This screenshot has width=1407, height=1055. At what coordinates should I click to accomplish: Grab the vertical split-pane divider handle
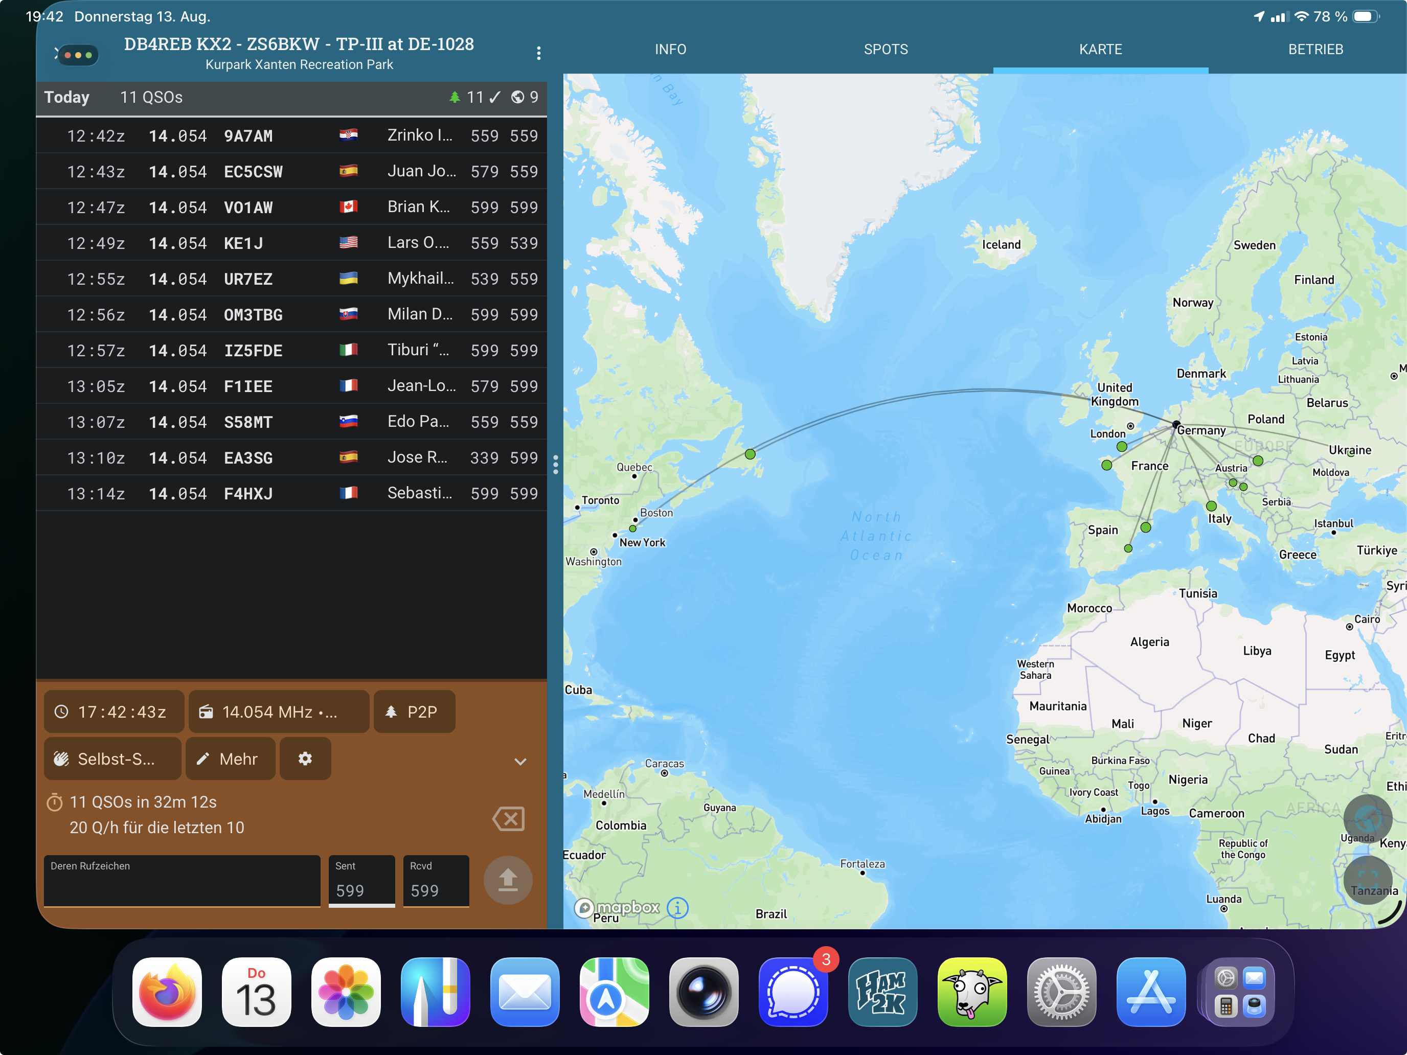[555, 465]
